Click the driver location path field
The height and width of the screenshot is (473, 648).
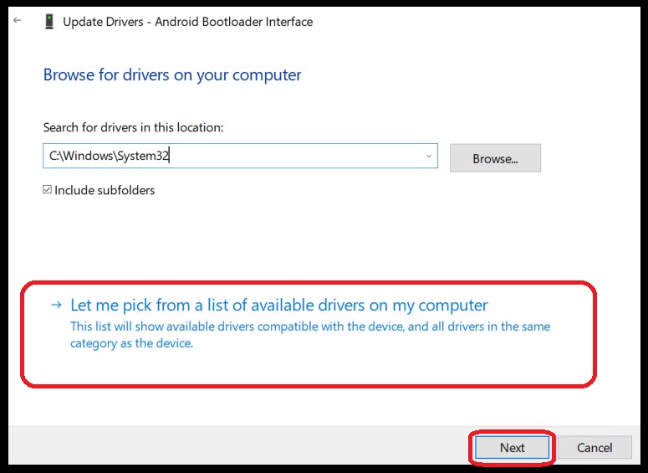point(240,156)
